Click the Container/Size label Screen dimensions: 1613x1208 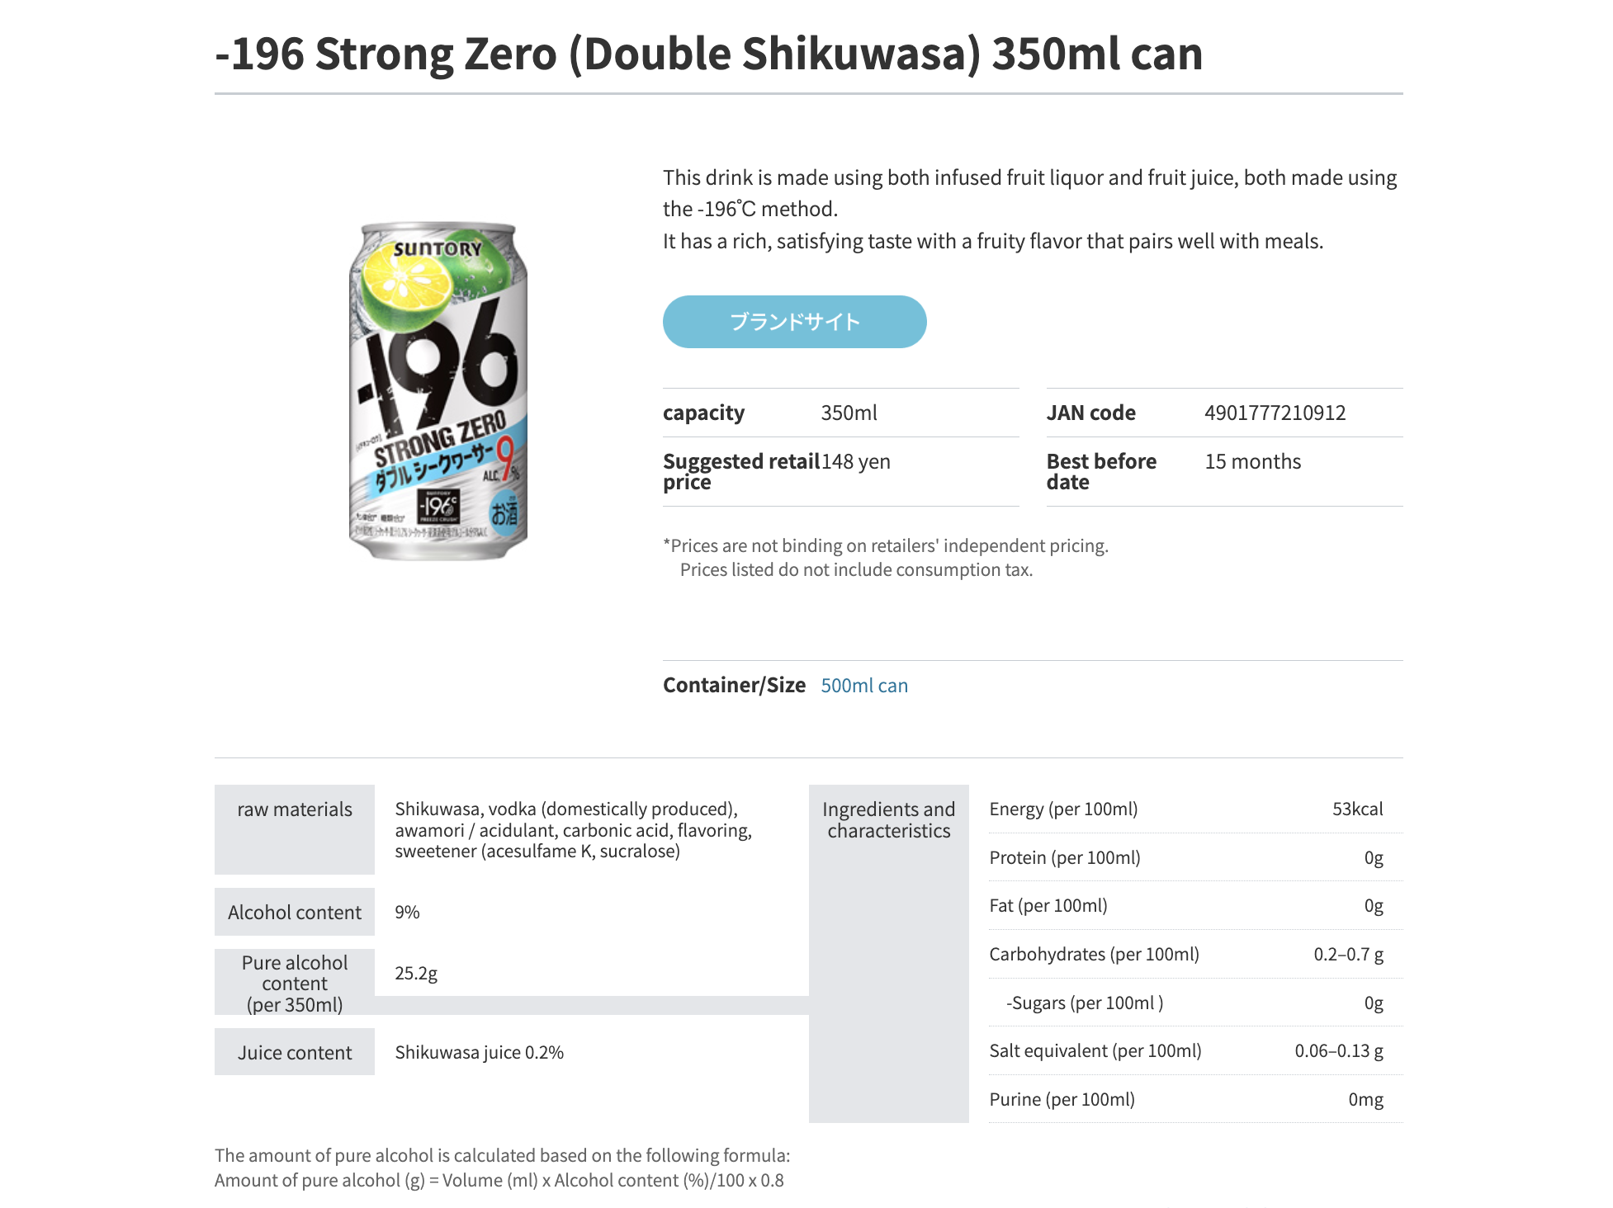[x=733, y=685]
